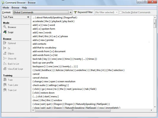Screen dimensions: 158x118
Task: Collapse the Task Pane with double chevron
Action: 28,17
